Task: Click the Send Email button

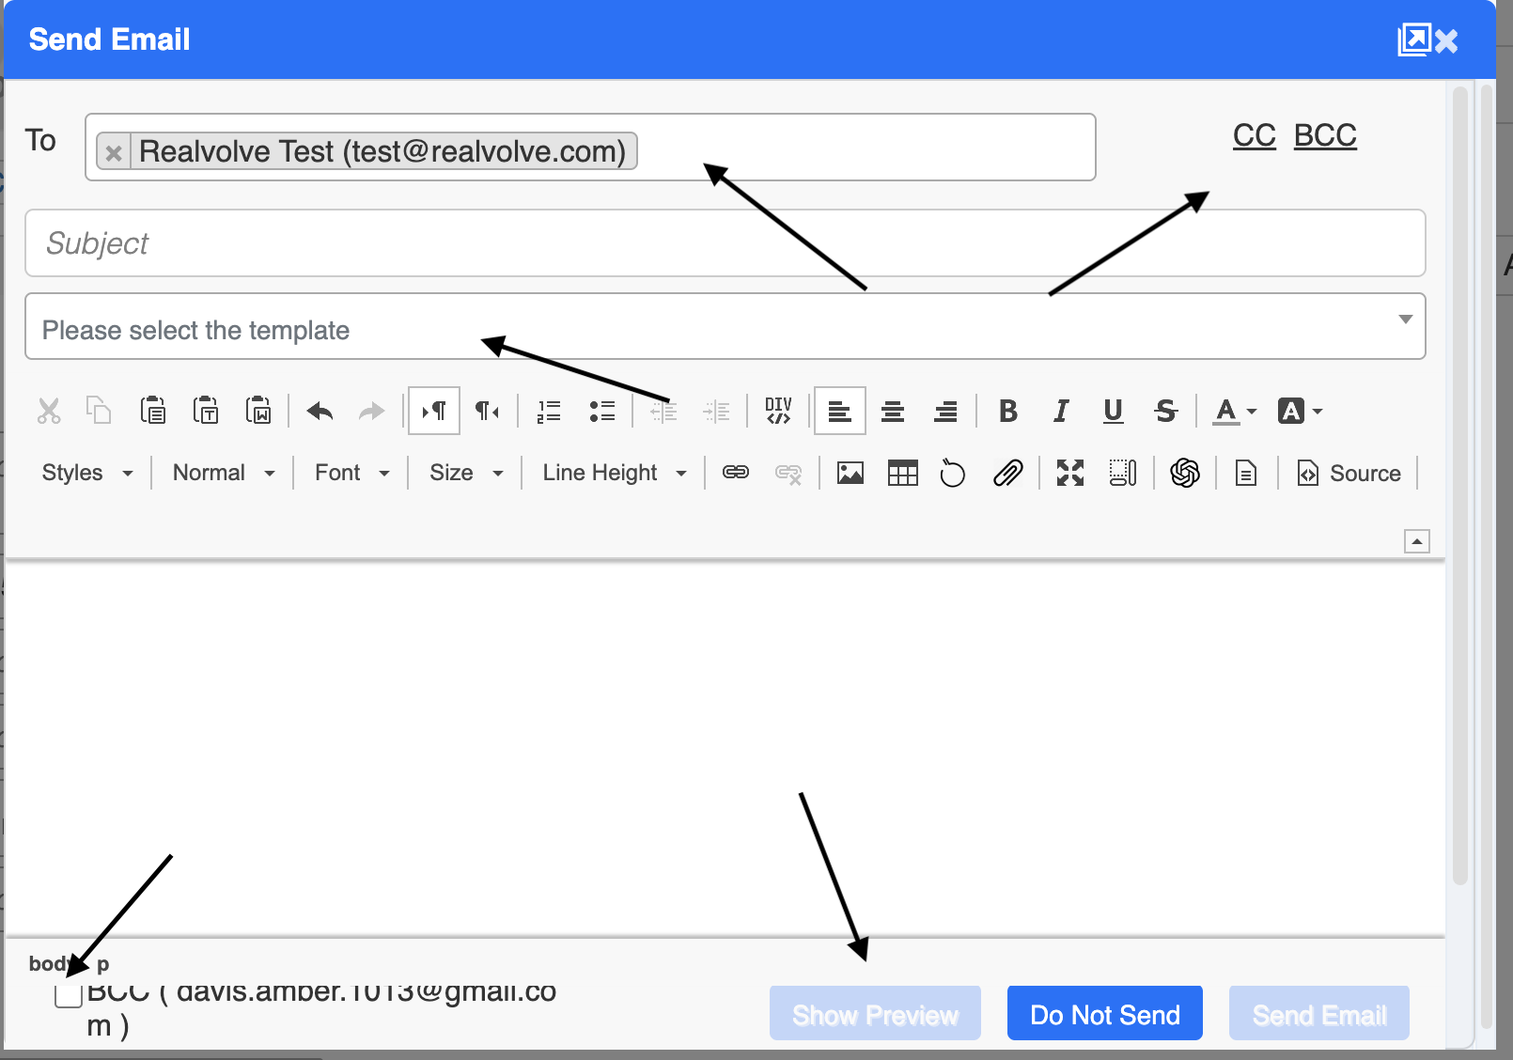Action: pyautogui.click(x=1318, y=1014)
